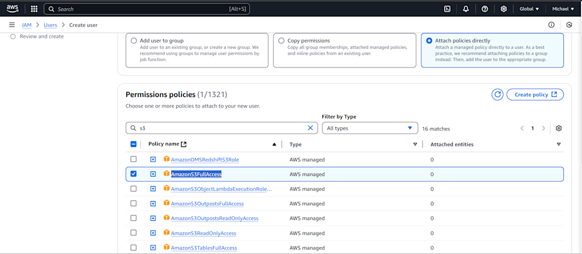Open notifications bell icon

coord(466,9)
